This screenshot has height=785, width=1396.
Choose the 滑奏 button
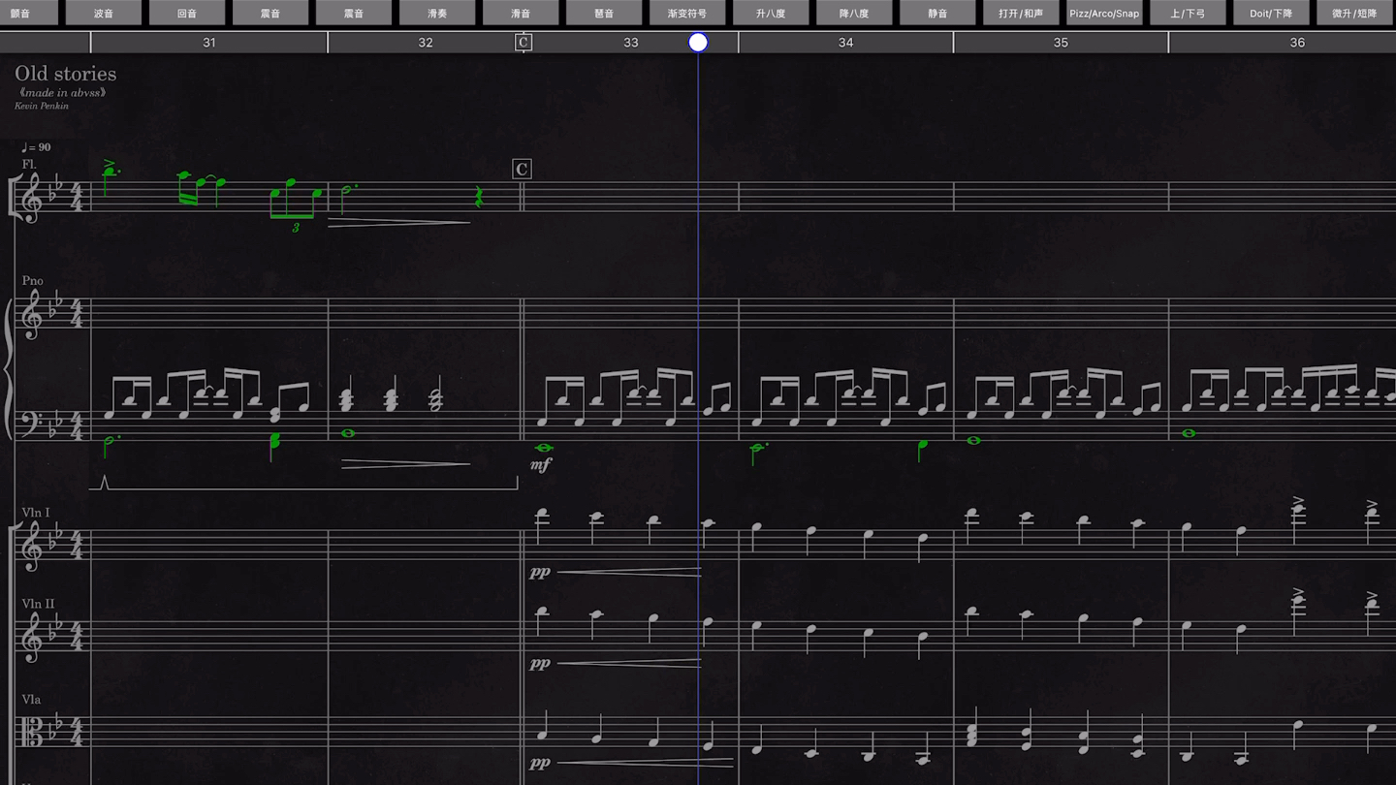click(x=437, y=13)
